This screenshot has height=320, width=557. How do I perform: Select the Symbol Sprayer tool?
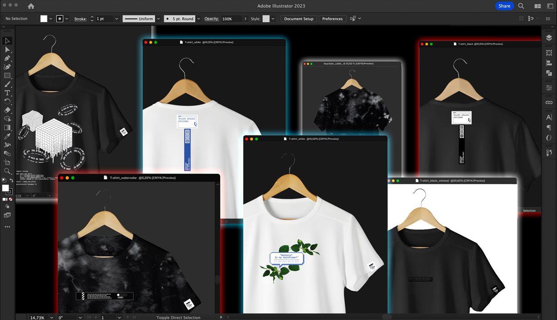(x=7, y=145)
